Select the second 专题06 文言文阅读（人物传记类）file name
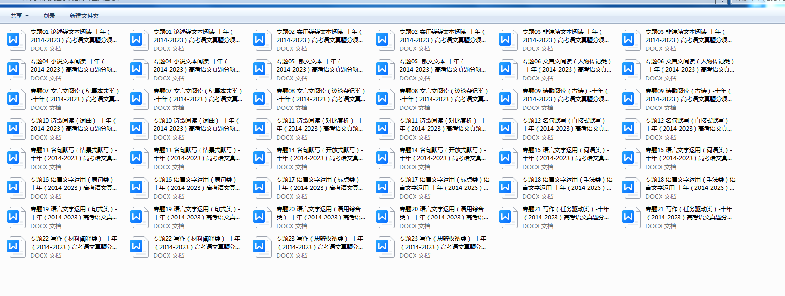The height and width of the screenshot is (296, 785). pos(690,65)
